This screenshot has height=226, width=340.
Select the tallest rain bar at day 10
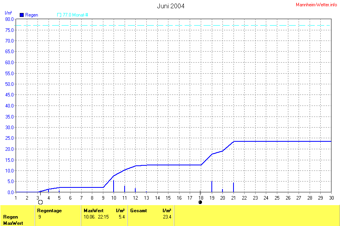(x=114, y=186)
